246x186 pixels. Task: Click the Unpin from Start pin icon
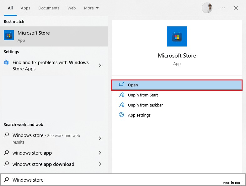pyautogui.click(x=121, y=95)
